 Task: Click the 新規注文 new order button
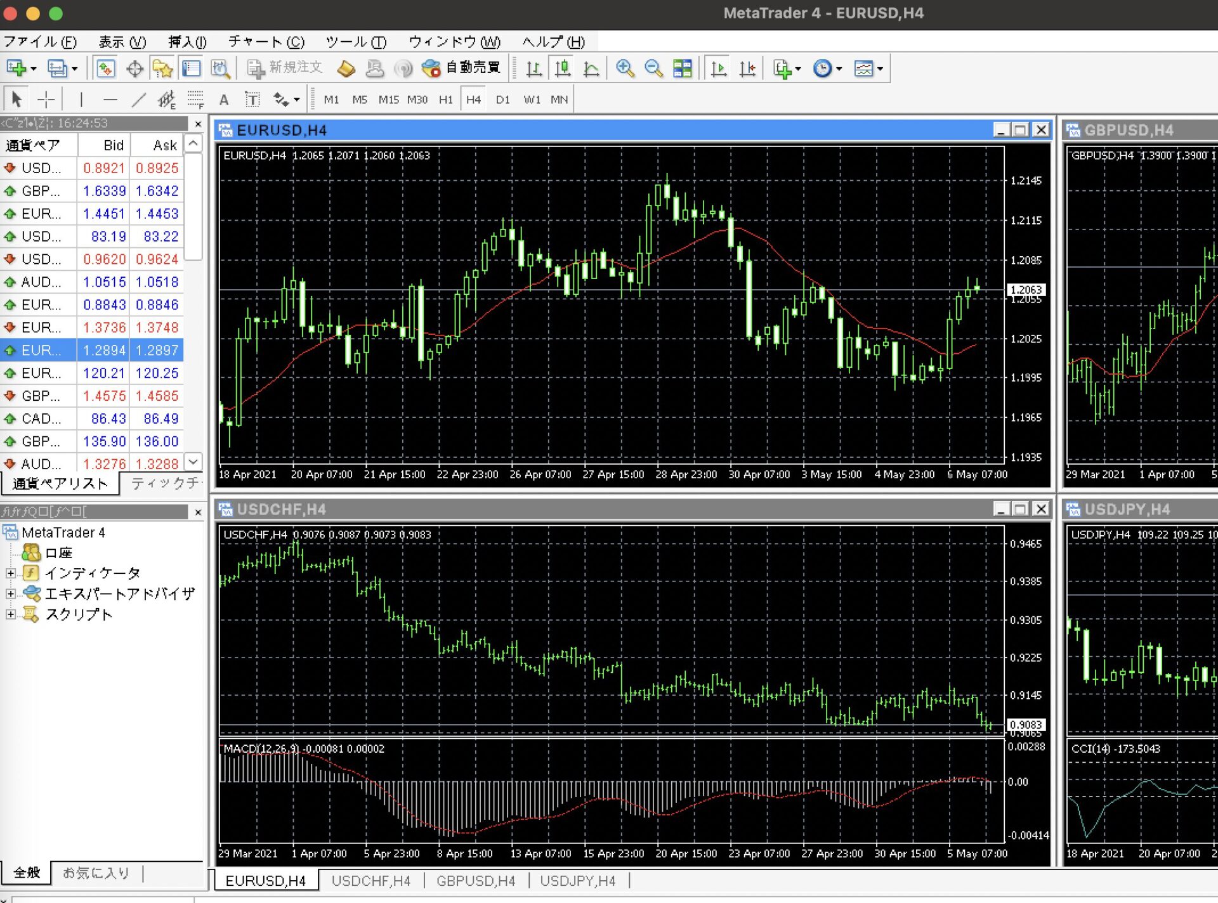pos(285,68)
